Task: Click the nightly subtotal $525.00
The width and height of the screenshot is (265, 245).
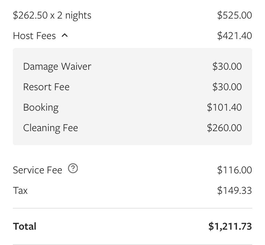Action: [234, 15]
